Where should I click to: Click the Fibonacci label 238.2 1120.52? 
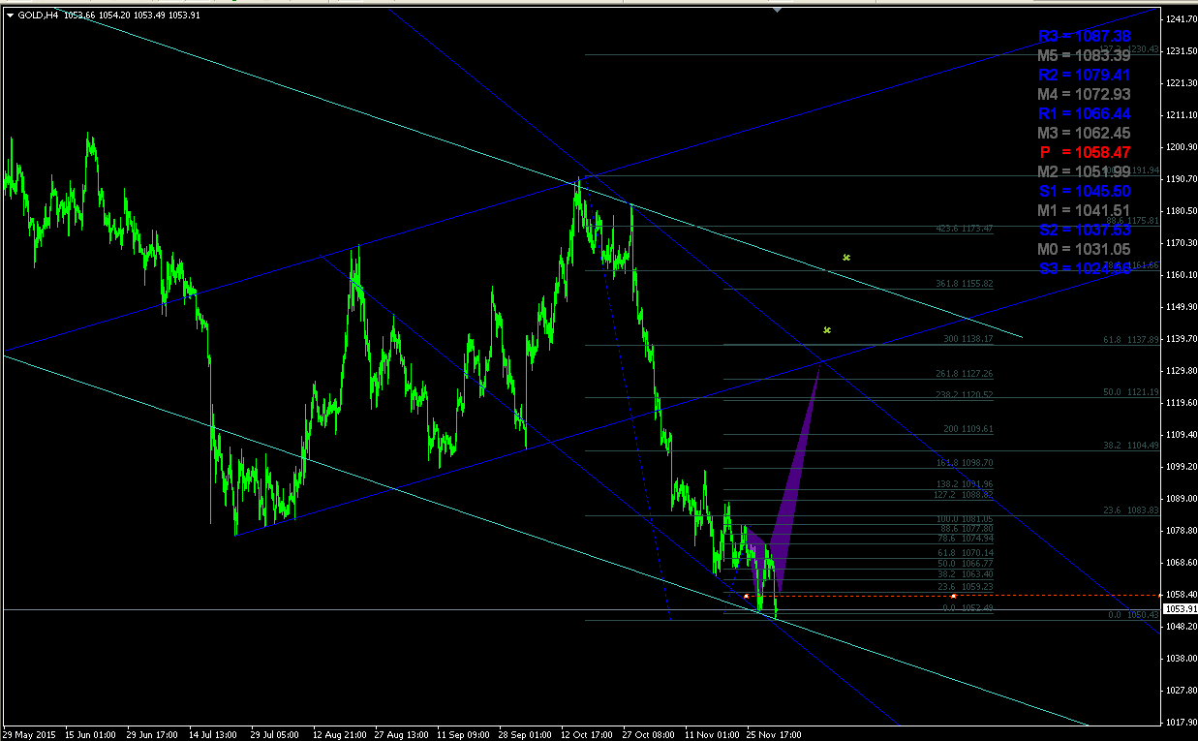[x=964, y=395]
